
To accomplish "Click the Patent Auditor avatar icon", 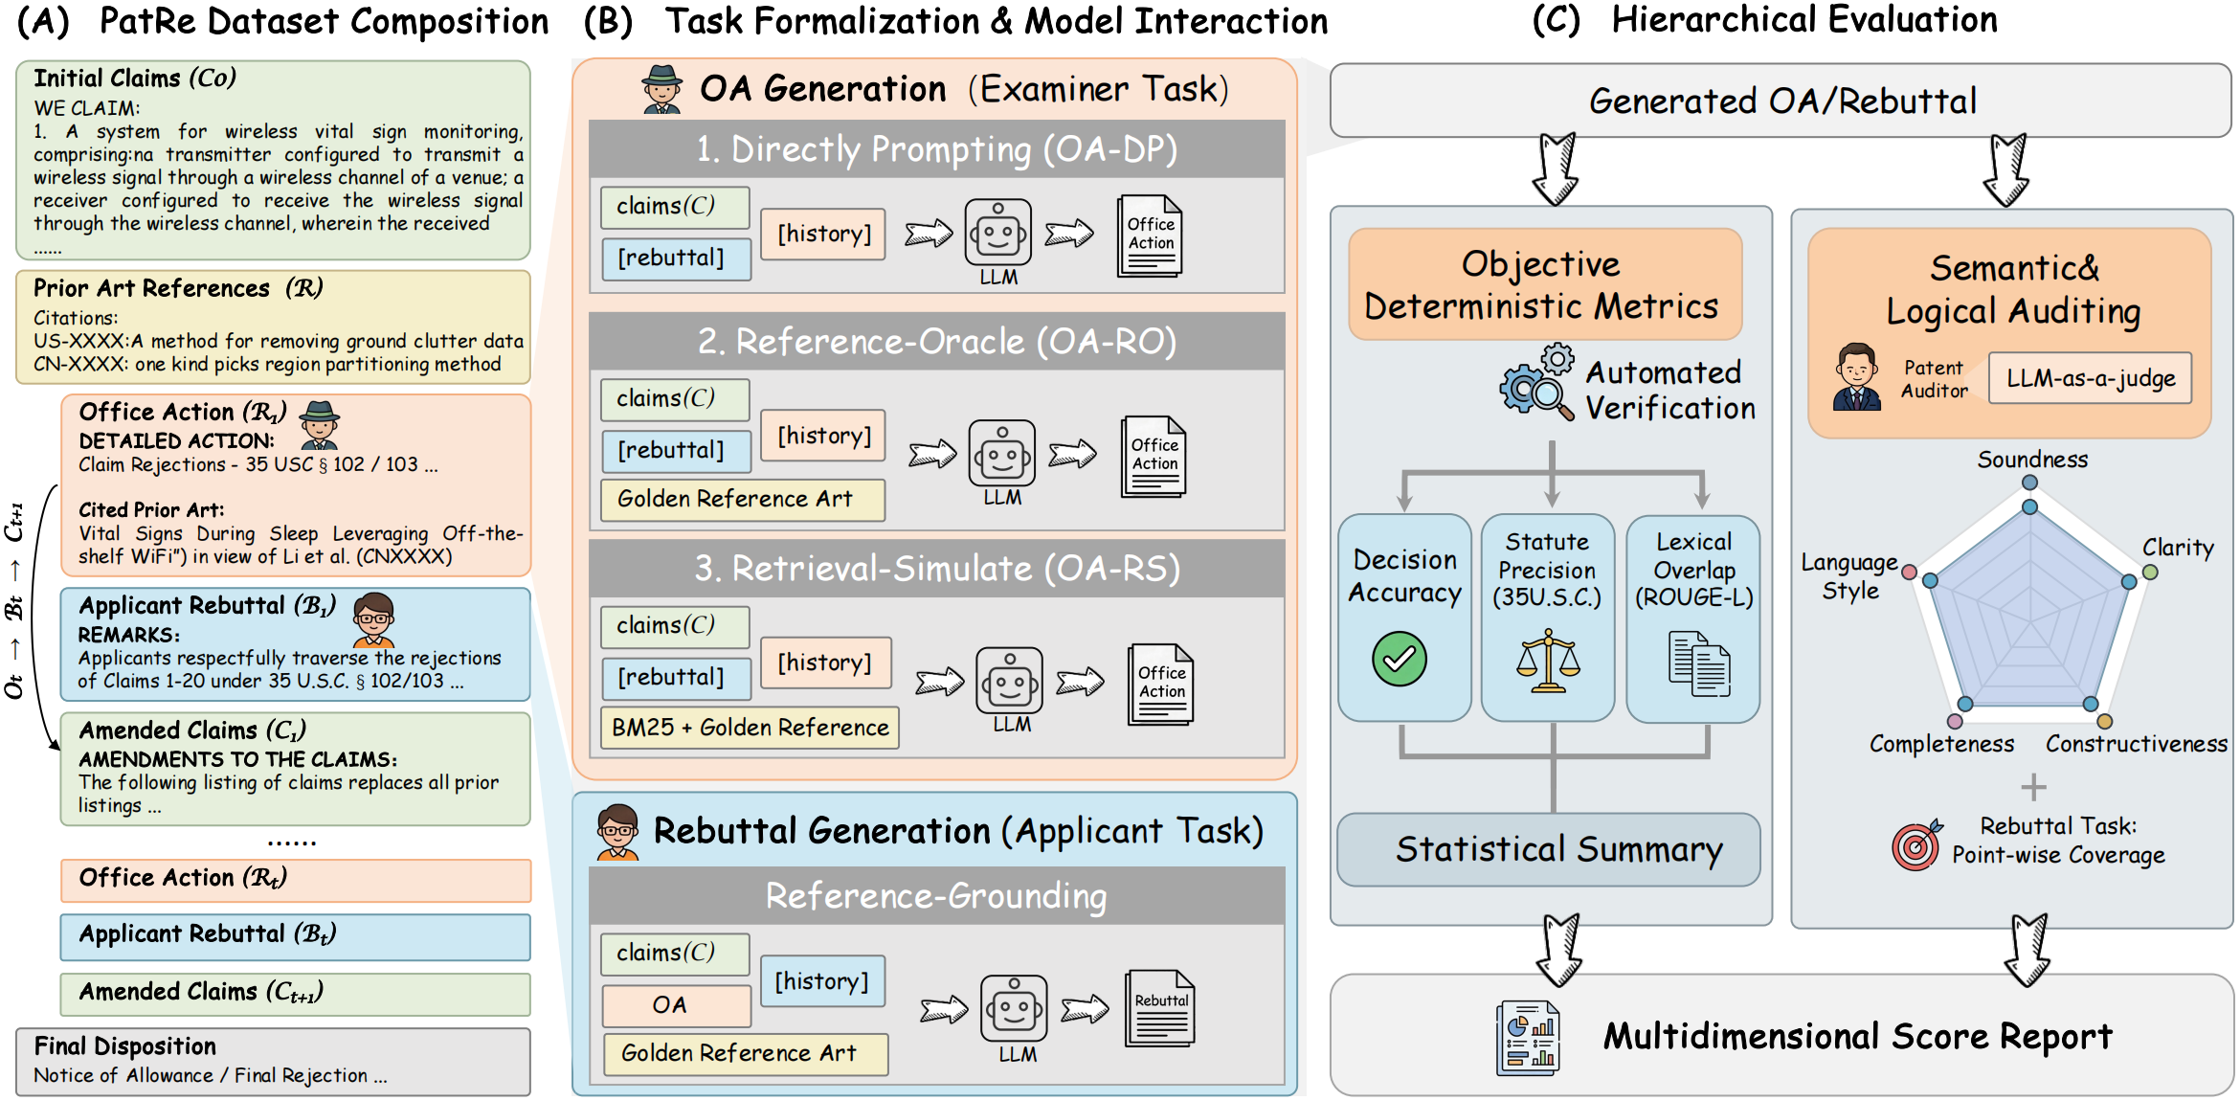I will pyautogui.click(x=1857, y=378).
